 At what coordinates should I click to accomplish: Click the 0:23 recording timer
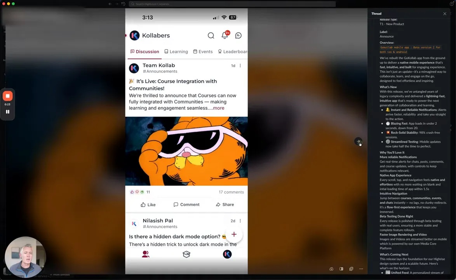[x=7, y=105]
